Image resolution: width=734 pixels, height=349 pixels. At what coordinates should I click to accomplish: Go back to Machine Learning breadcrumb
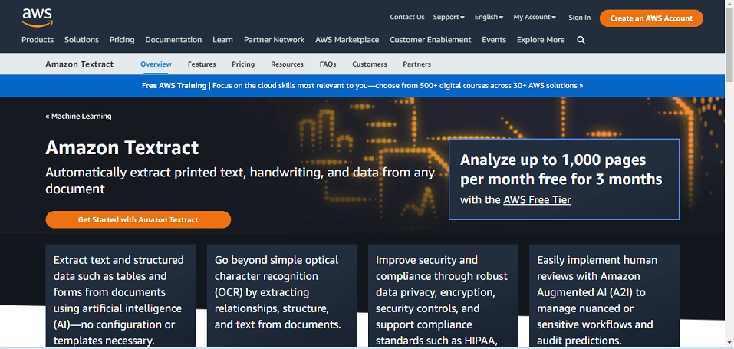[x=78, y=116]
